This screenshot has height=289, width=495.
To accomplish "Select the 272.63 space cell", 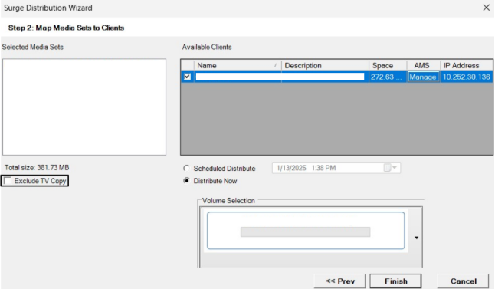I will click(388, 77).
